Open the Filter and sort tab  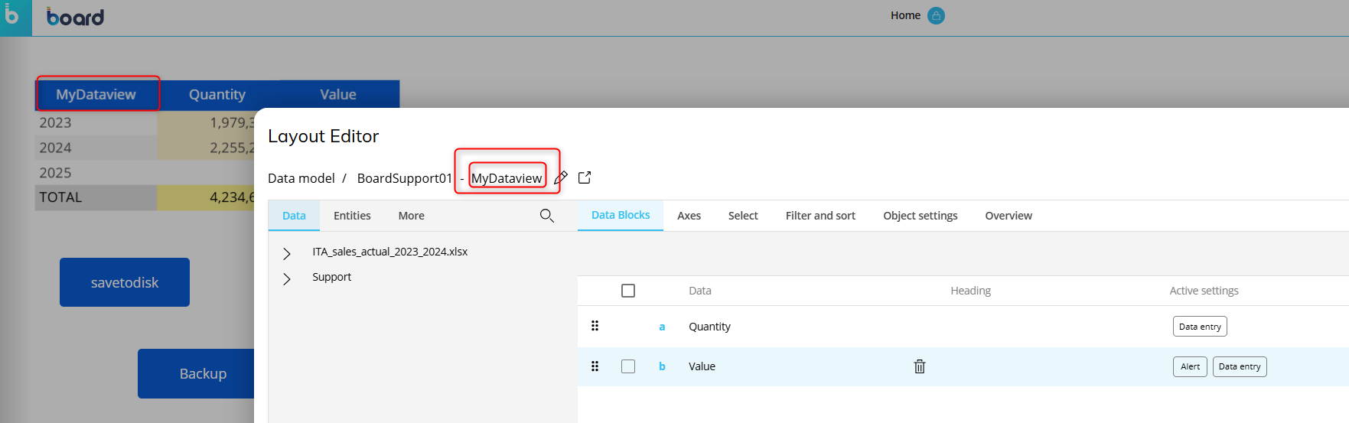(820, 216)
